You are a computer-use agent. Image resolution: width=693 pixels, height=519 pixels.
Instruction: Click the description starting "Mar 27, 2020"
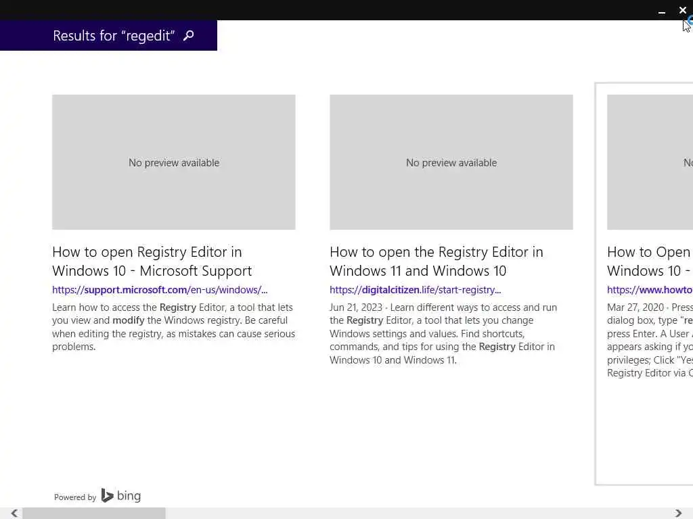650,341
